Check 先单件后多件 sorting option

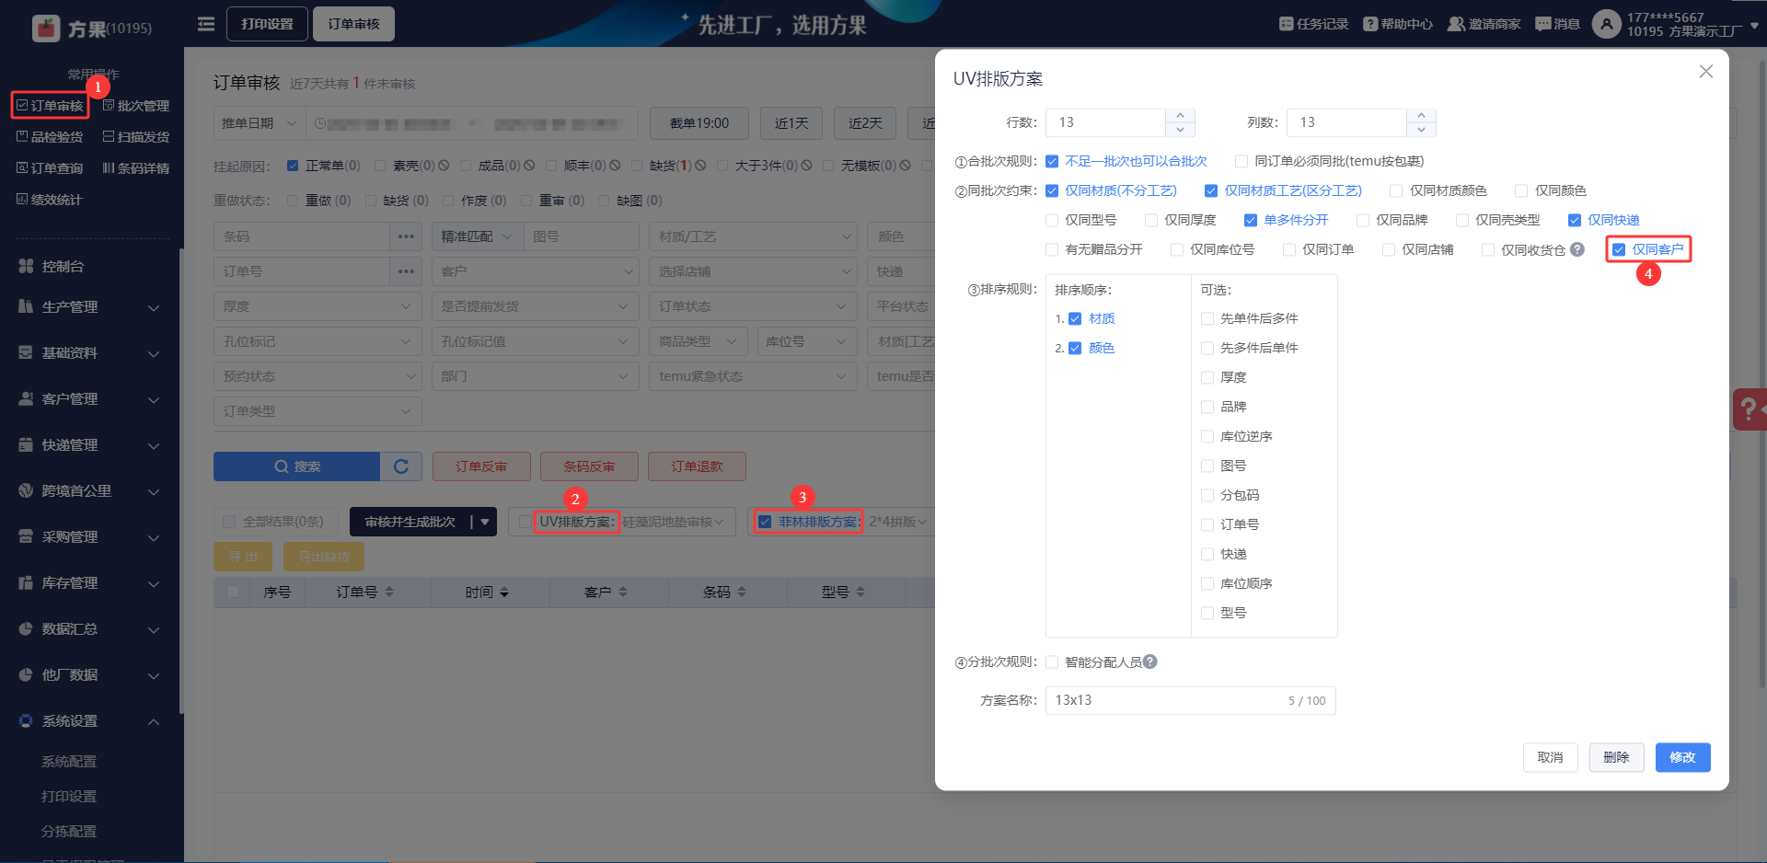pyautogui.click(x=1207, y=318)
